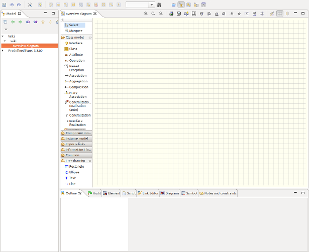Activate the Select tool in palette
Image resolution: width=309 pixels, height=252 pixels.
tap(73, 25)
